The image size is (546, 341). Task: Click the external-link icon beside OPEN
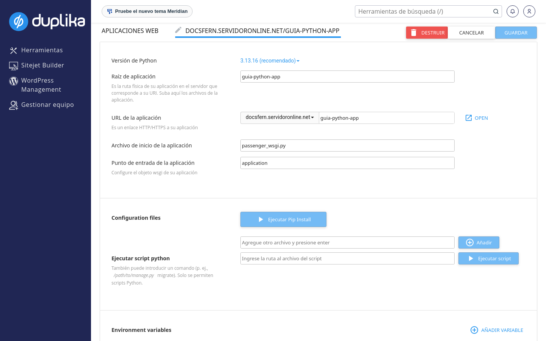click(x=469, y=118)
